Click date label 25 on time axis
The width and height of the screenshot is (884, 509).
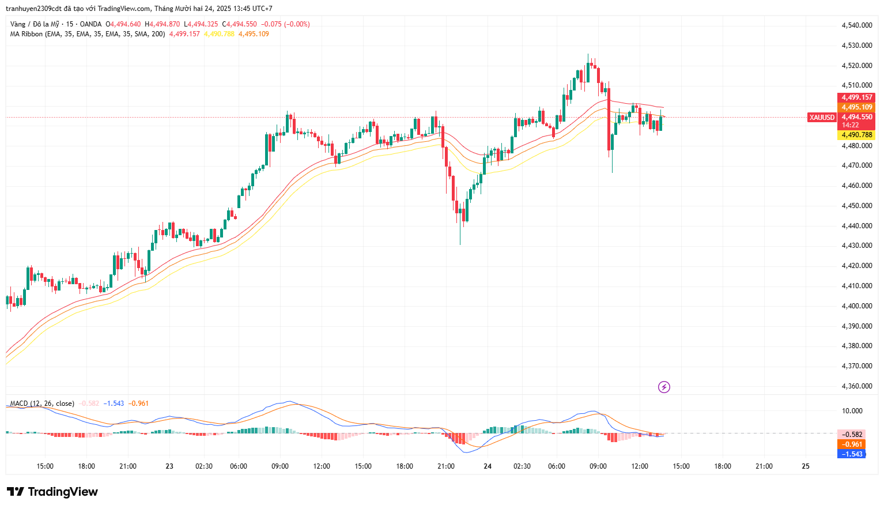point(806,466)
